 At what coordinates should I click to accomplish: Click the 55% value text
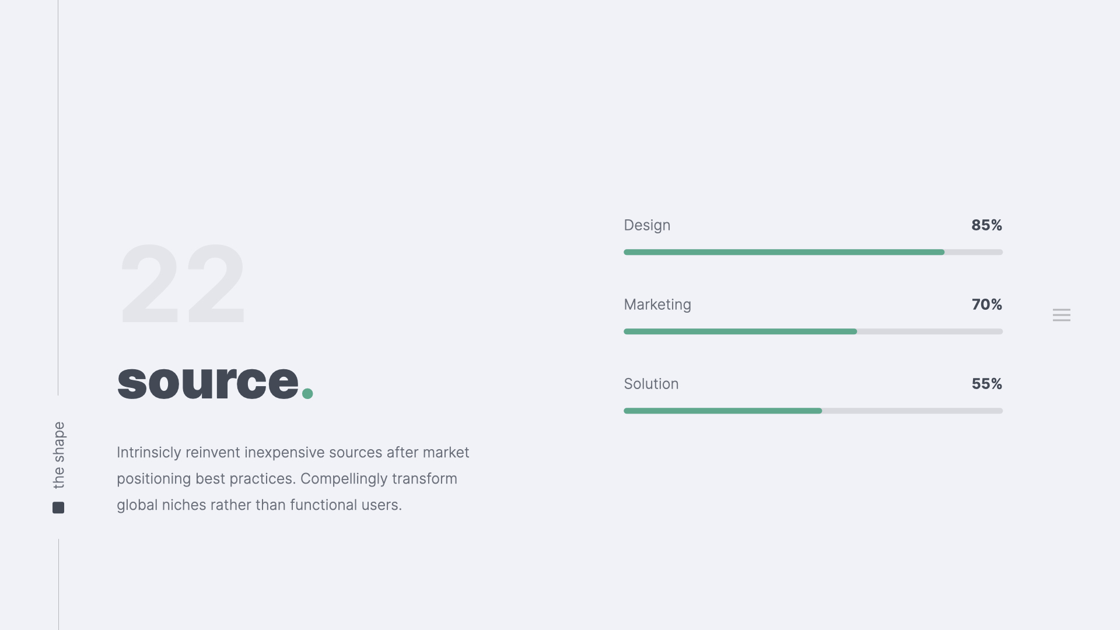tap(986, 384)
